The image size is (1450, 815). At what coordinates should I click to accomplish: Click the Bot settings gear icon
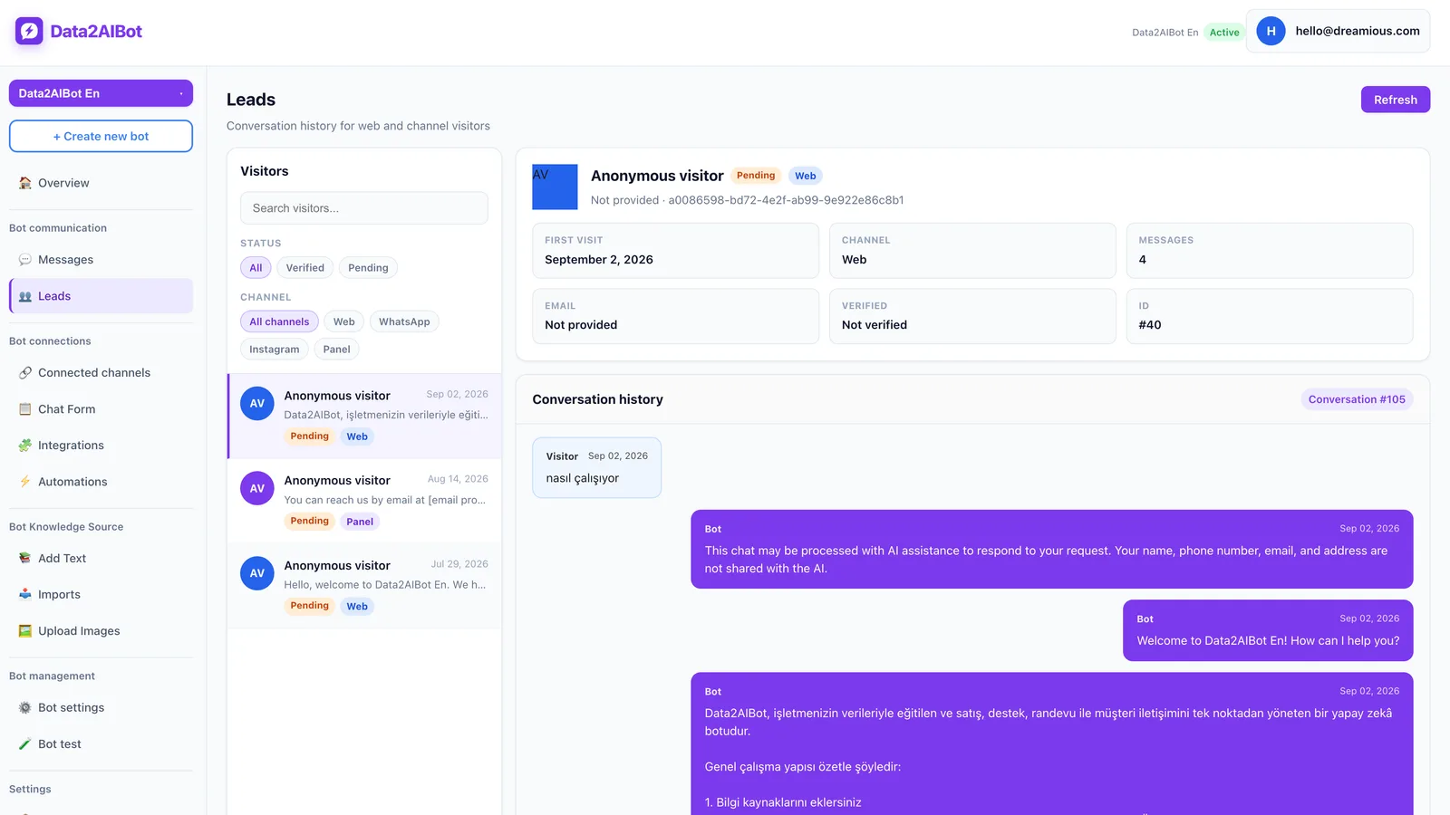[25, 708]
